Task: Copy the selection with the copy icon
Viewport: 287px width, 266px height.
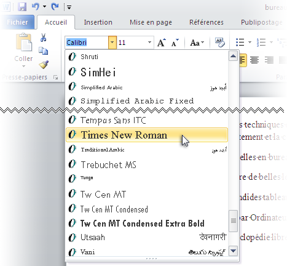Action: click(x=43, y=51)
